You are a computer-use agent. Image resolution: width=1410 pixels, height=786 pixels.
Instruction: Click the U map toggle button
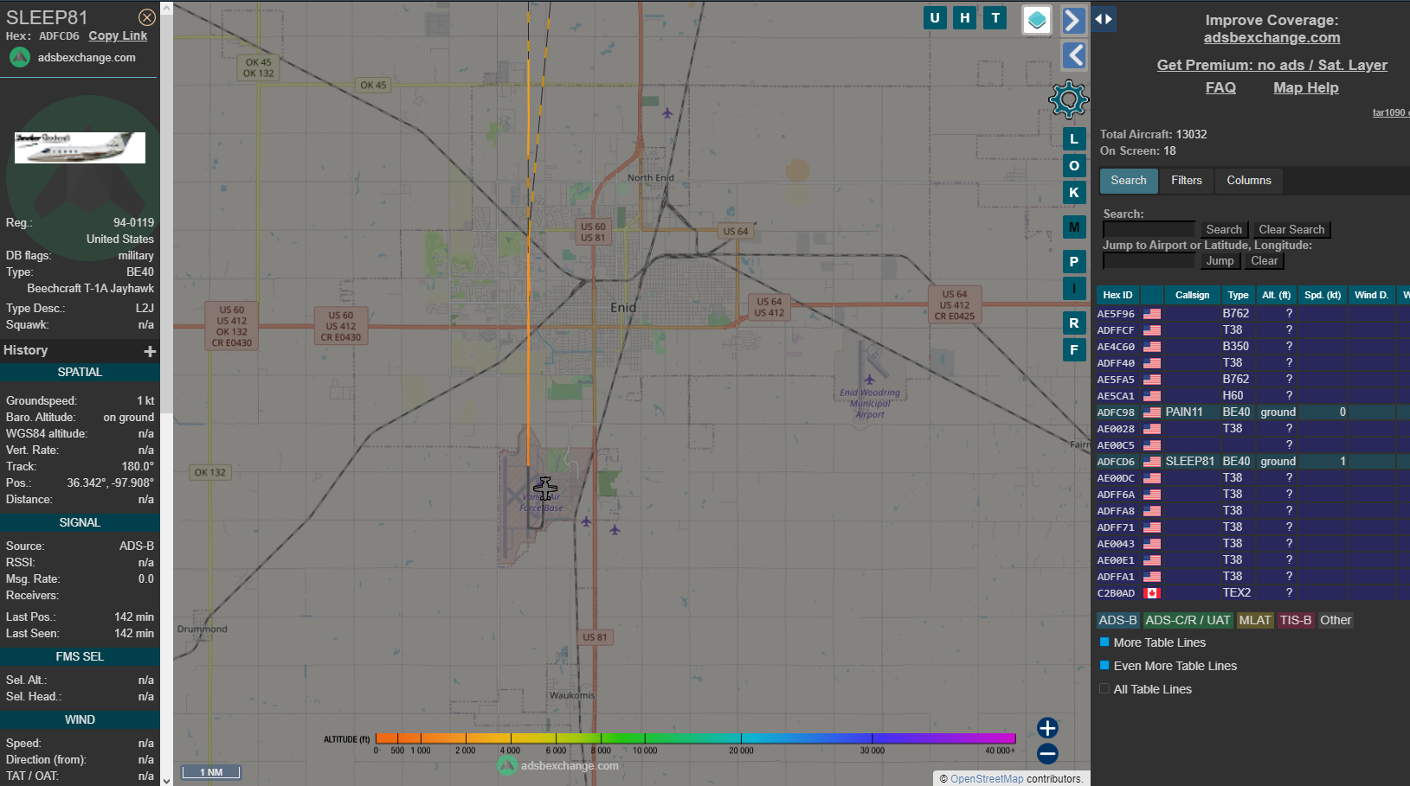pos(935,17)
